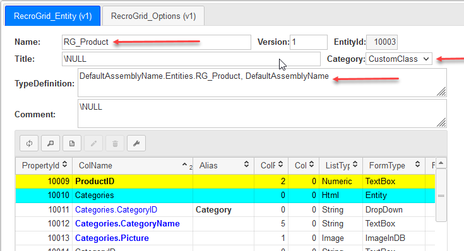Select the RecroGrid_Entity (v1) tab
Image resolution: width=464 pixels, height=251 pixels.
pos(52,16)
